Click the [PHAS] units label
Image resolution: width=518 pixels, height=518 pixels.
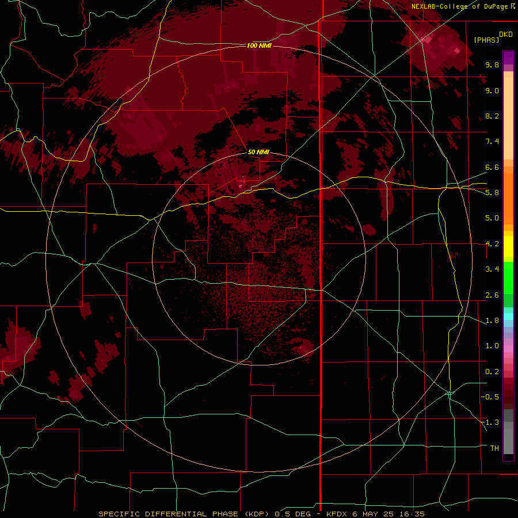pyautogui.click(x=486, y=40)
